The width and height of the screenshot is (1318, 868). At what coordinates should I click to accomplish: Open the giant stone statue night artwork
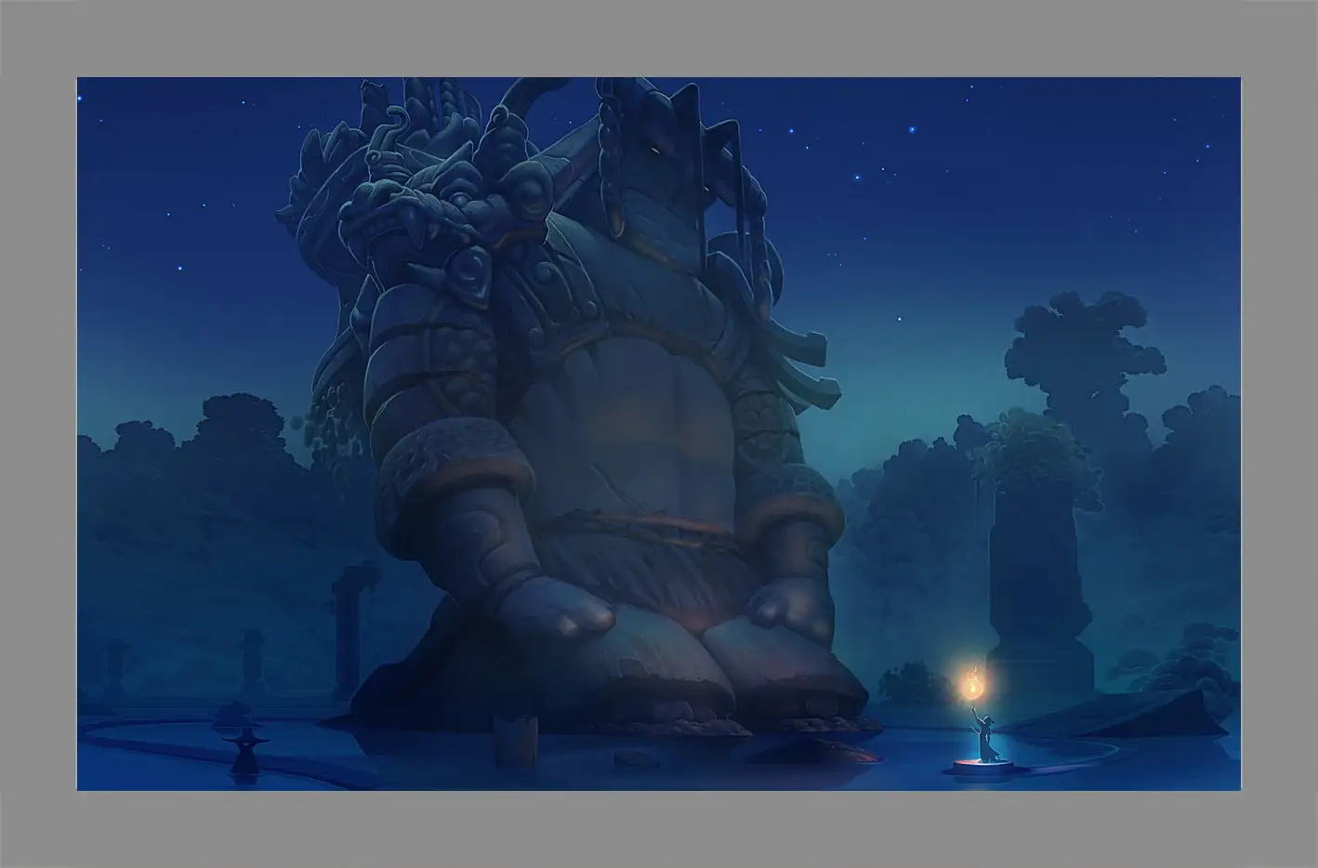tap(658, 434)
